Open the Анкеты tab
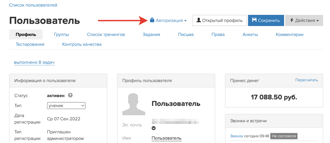Screen dimensions: 330x143 click(x=250, y=34)
